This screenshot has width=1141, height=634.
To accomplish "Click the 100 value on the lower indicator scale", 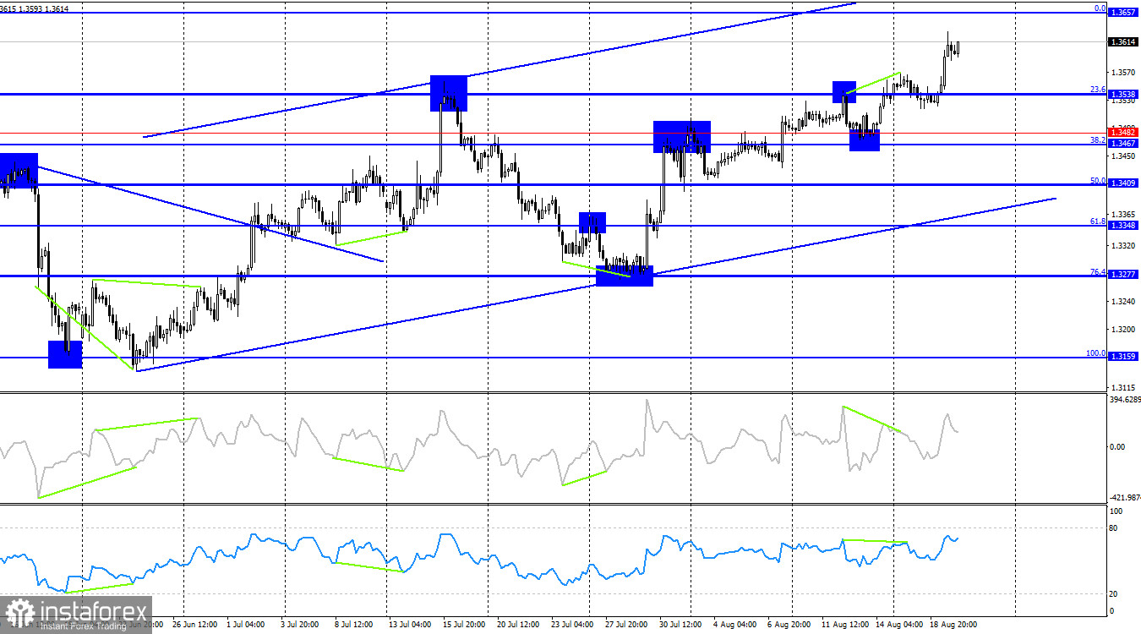I will [x=1117, y=511].
